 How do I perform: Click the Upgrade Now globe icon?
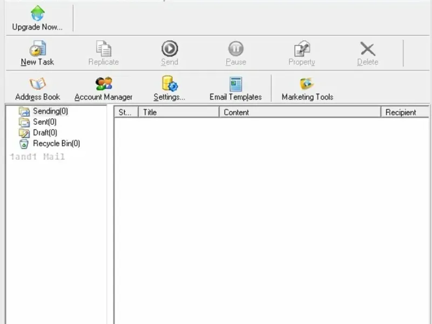point(37,13)
